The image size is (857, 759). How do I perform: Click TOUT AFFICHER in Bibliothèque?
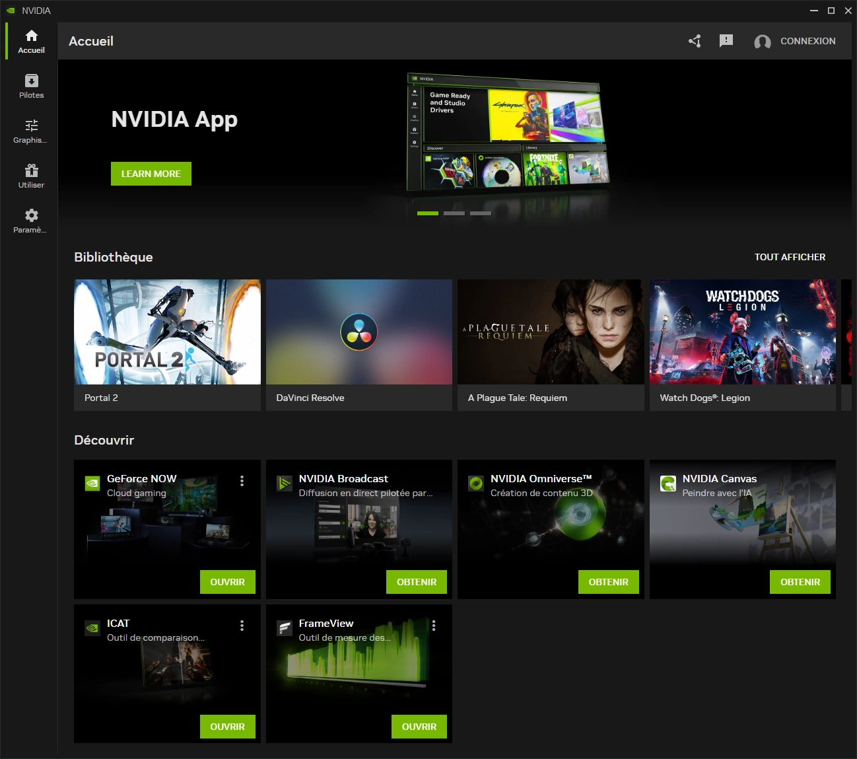point(790,257)
